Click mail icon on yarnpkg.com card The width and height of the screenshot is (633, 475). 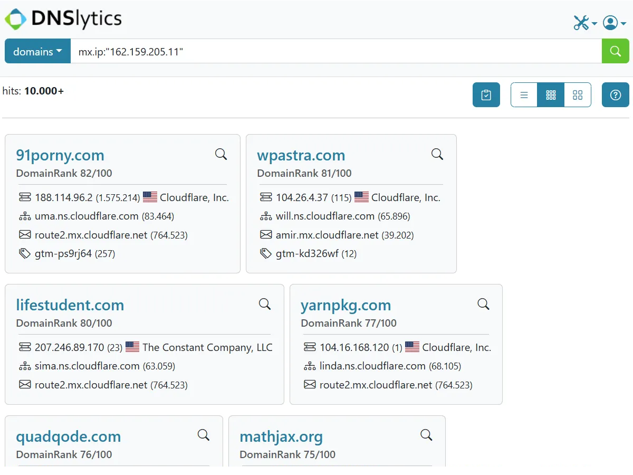(310, 385)
